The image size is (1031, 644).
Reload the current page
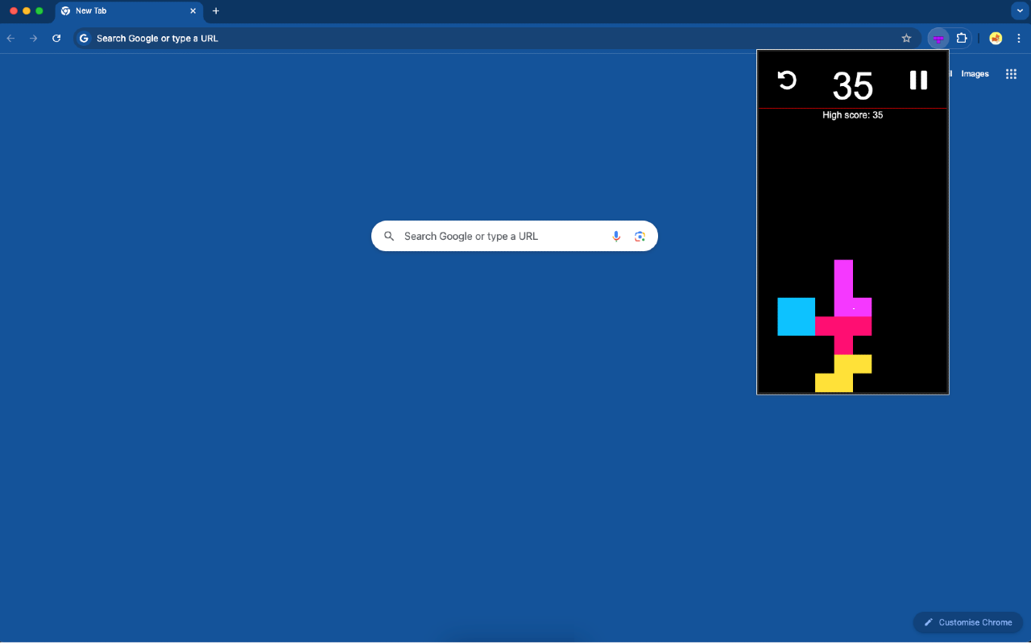click(56, 39)
